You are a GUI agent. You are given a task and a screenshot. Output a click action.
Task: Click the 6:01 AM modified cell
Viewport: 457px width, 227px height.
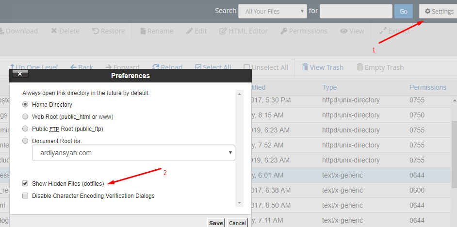pos(267,175)
